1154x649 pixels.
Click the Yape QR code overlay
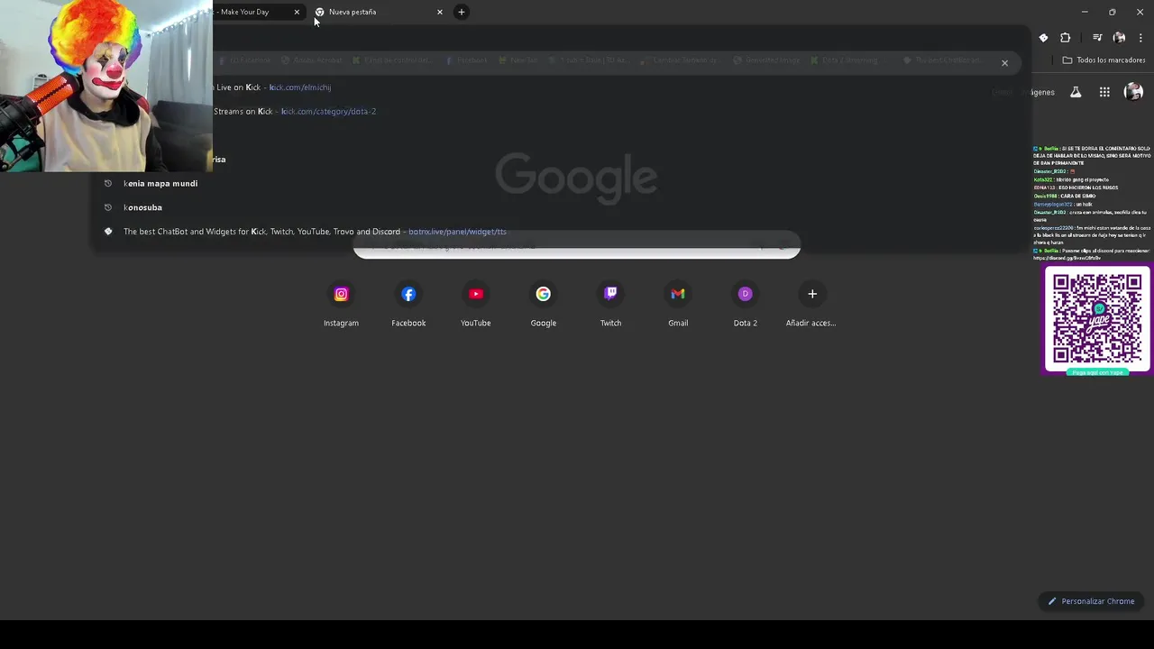coord(1097,319)
